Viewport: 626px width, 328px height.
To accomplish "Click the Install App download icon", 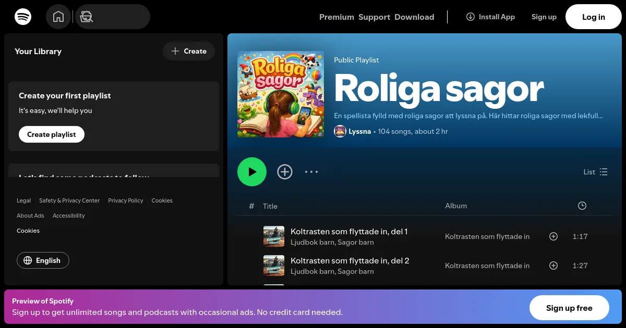I will point(471,17).
